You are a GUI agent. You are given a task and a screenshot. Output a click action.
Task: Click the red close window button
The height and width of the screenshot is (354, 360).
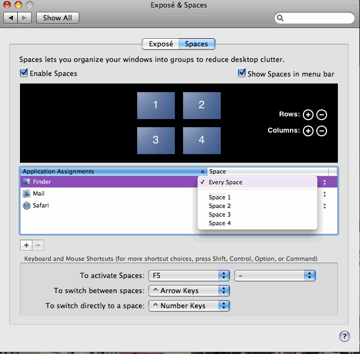pos(7,5)
